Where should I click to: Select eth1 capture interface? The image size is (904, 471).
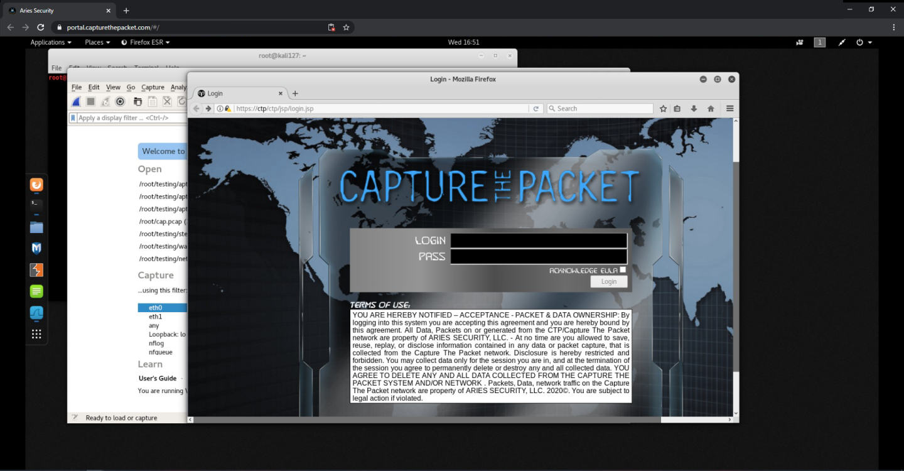(155, 317)
